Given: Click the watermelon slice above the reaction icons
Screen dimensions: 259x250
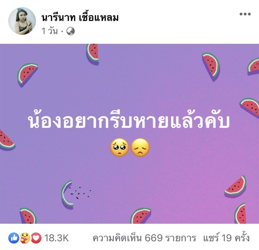Looking at the screenshot, I should pos(28,216).
